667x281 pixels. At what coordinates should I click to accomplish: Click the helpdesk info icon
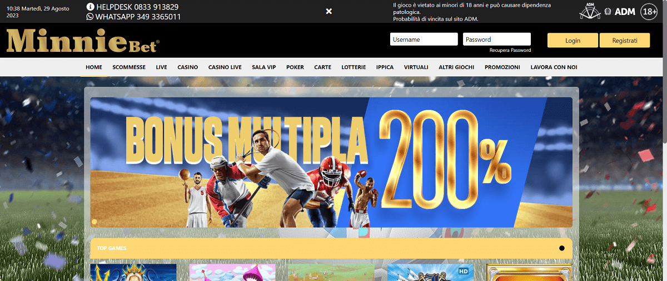pyautogui.click(x=91, y=7)
